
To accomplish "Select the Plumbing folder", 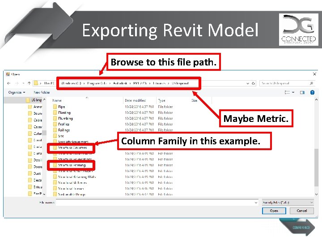I will (x=65, y=118).
